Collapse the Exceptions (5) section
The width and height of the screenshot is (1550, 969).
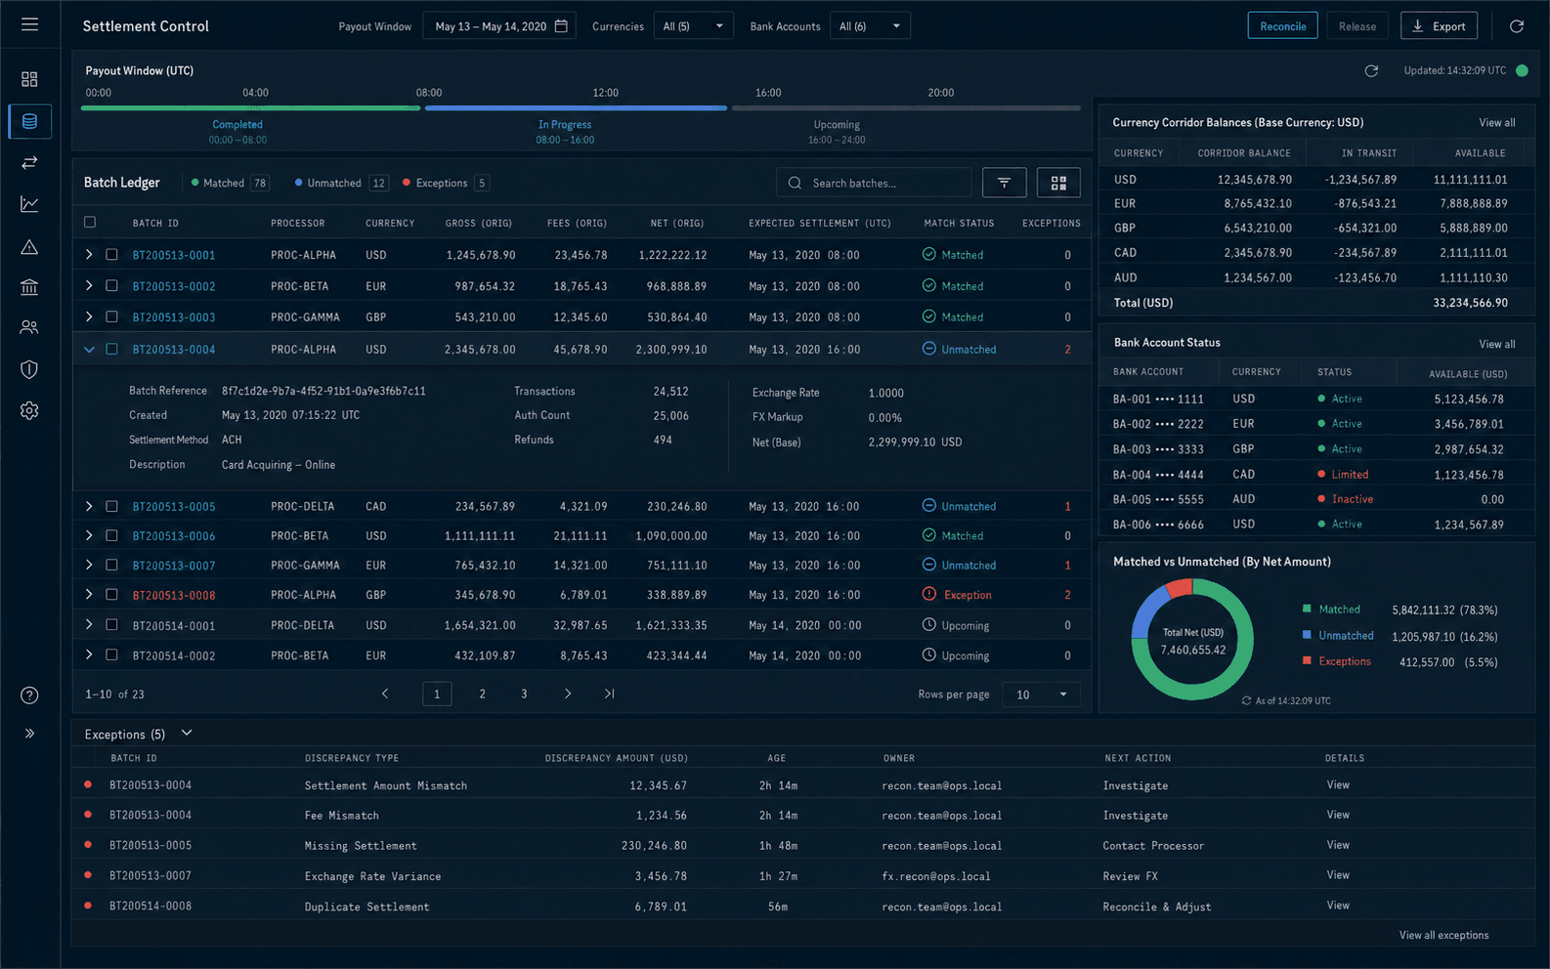click(x=187, y=733)
